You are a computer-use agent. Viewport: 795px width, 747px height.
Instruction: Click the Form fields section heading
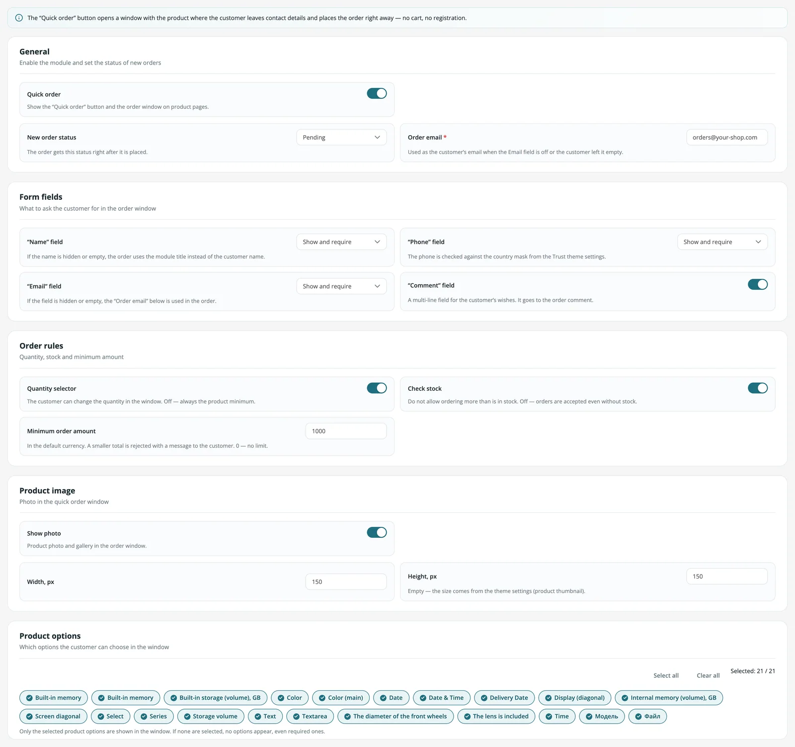pos(41,197)
